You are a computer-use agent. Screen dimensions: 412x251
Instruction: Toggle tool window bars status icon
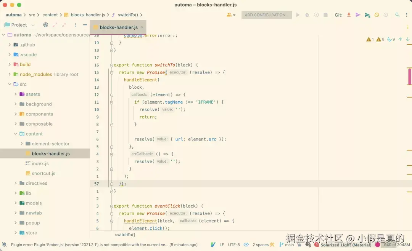4,245
